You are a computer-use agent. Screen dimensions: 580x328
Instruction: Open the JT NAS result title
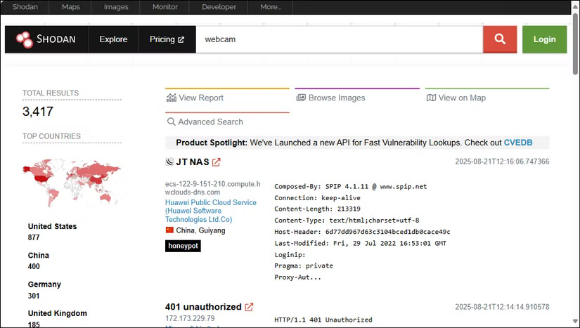tap(193, 162)
